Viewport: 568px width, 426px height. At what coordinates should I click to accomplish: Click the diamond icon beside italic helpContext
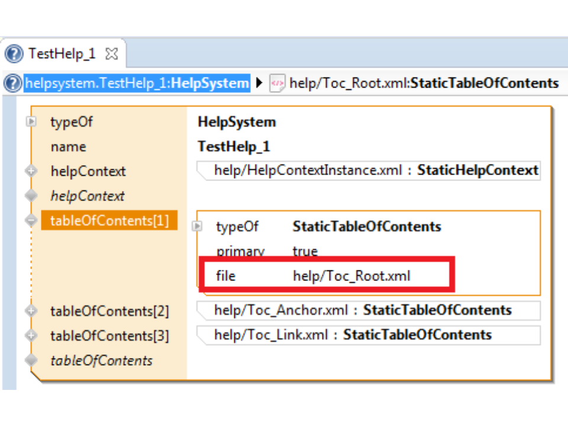(31, 196)
